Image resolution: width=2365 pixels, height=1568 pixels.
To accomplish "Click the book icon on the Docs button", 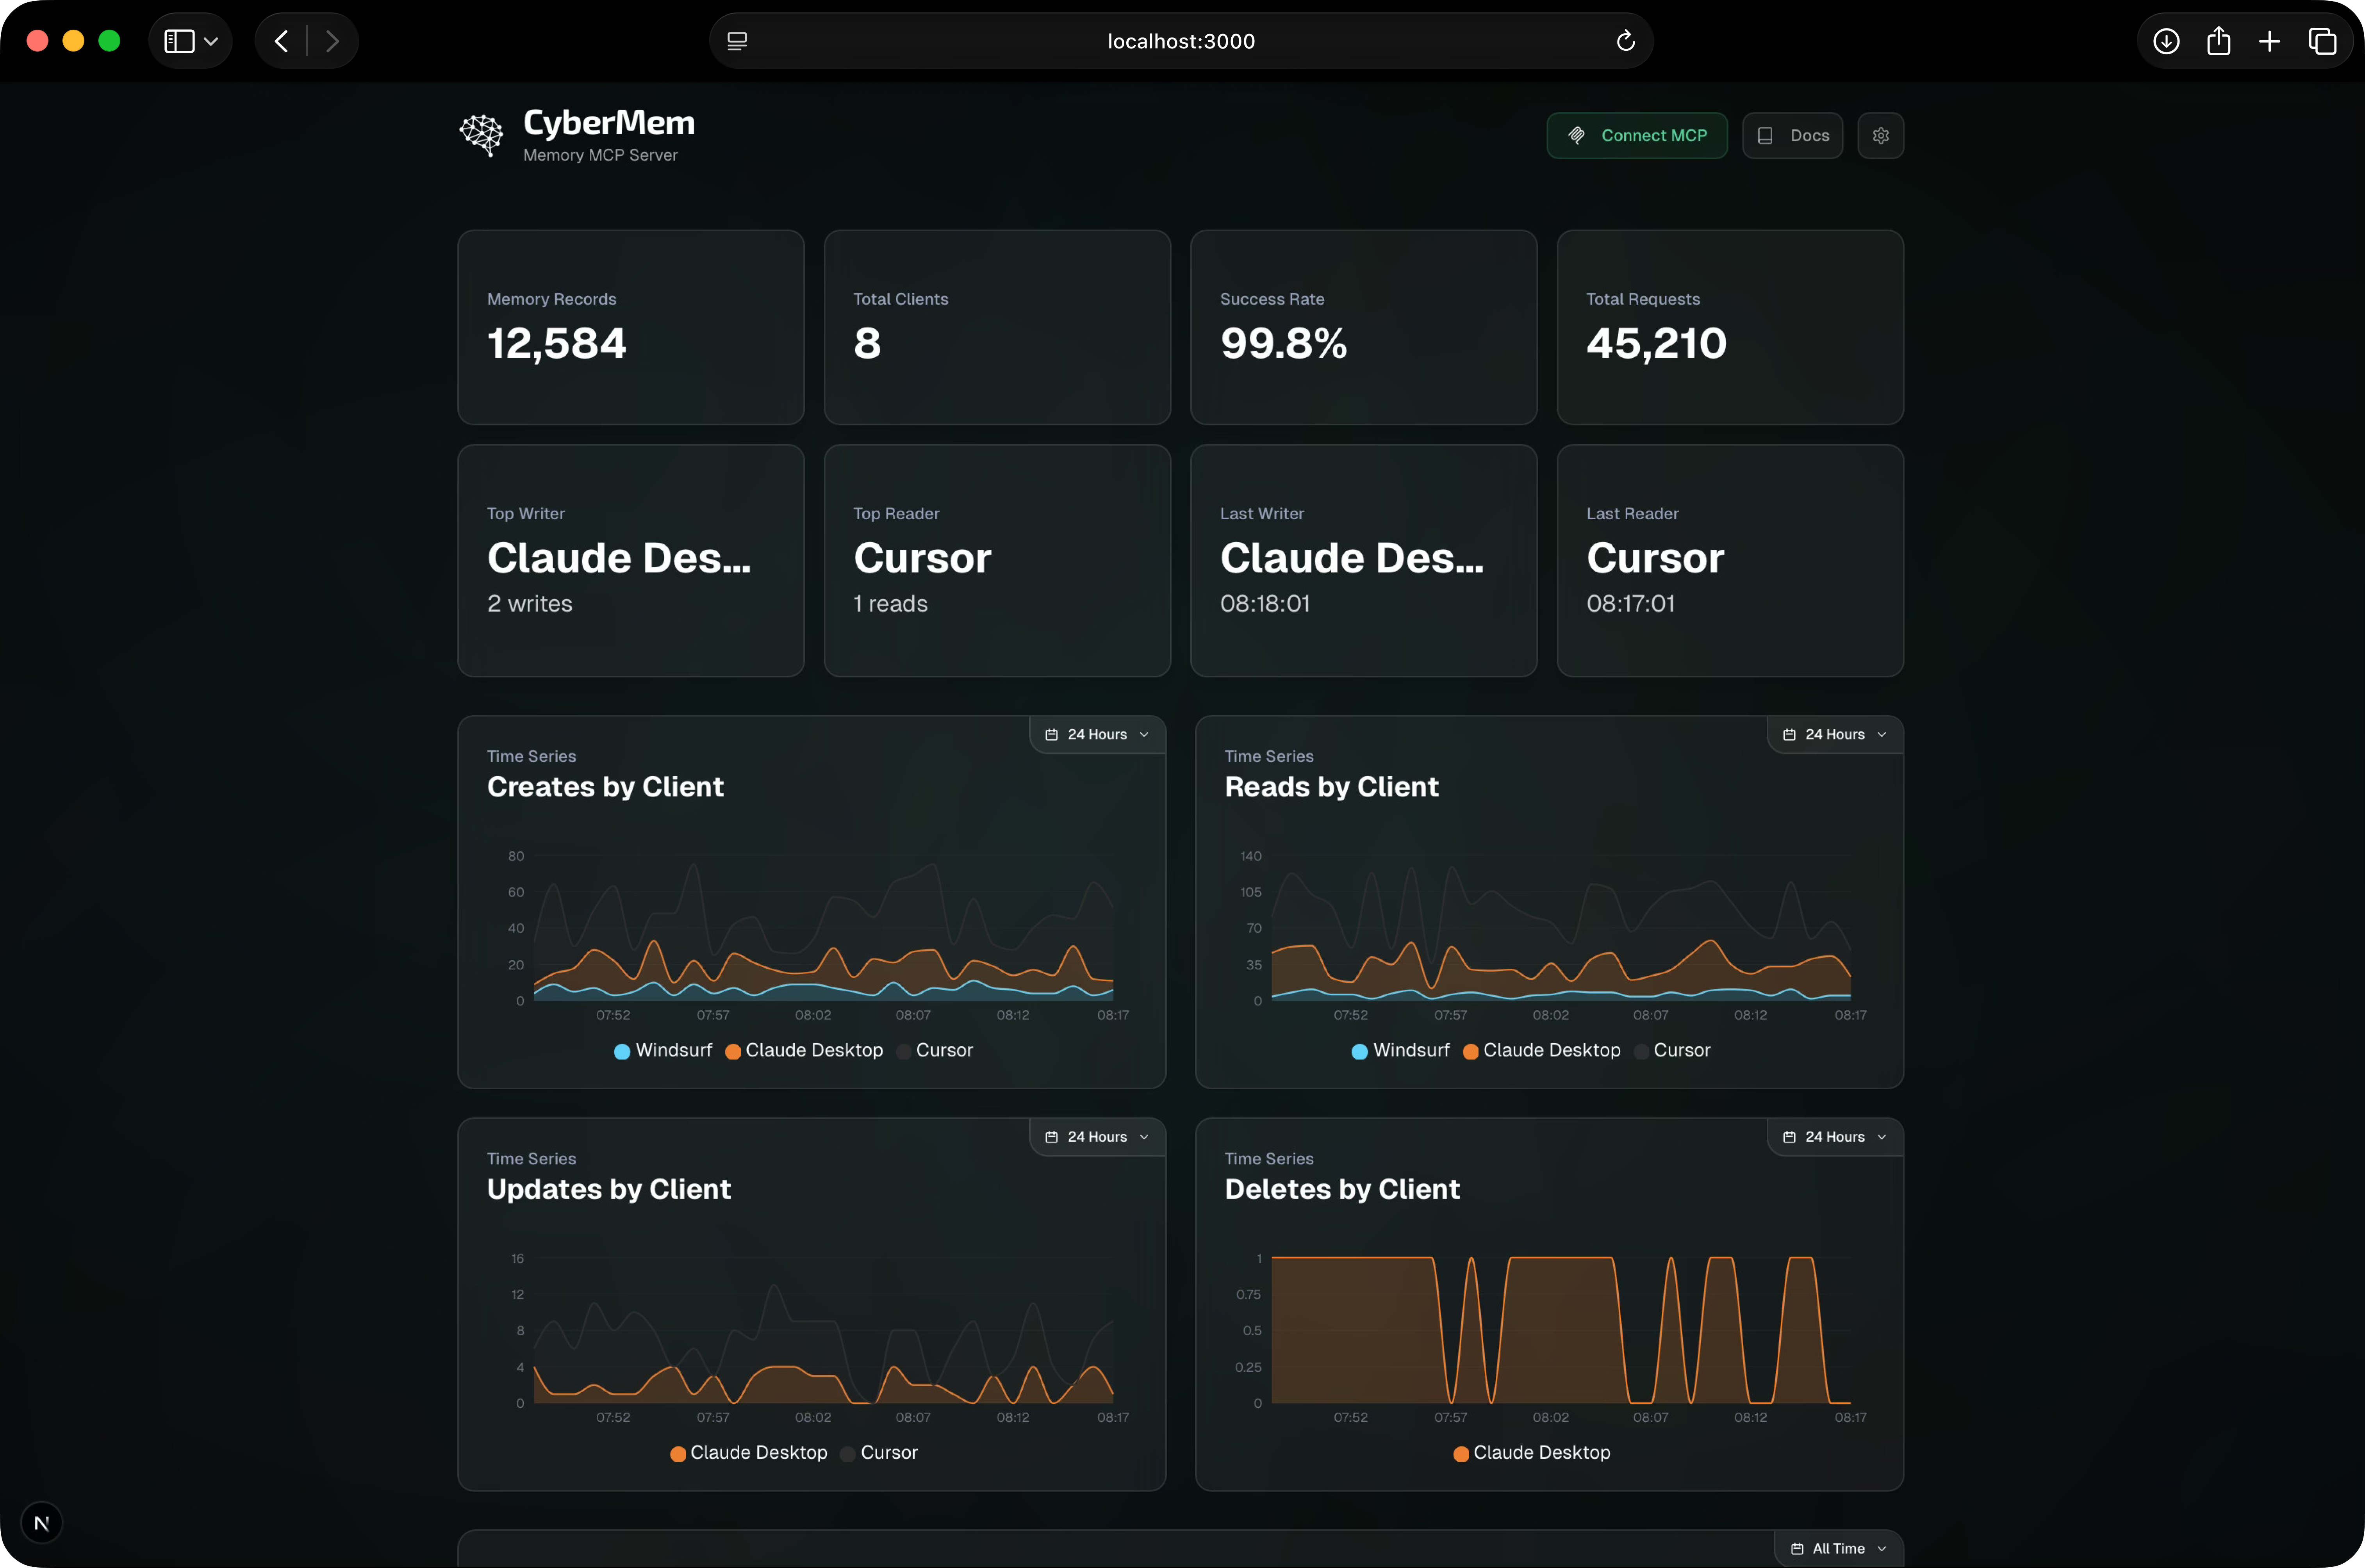I will coord(1766,135).
